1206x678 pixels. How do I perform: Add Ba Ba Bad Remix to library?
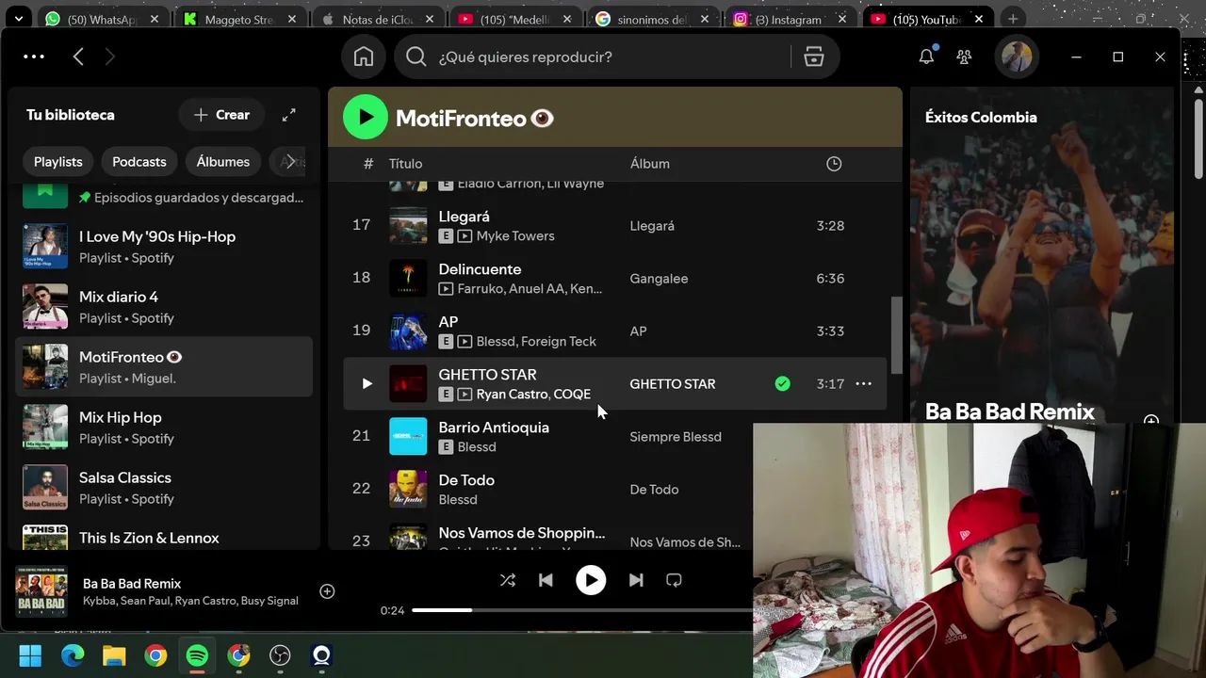[x=327, y=591]
